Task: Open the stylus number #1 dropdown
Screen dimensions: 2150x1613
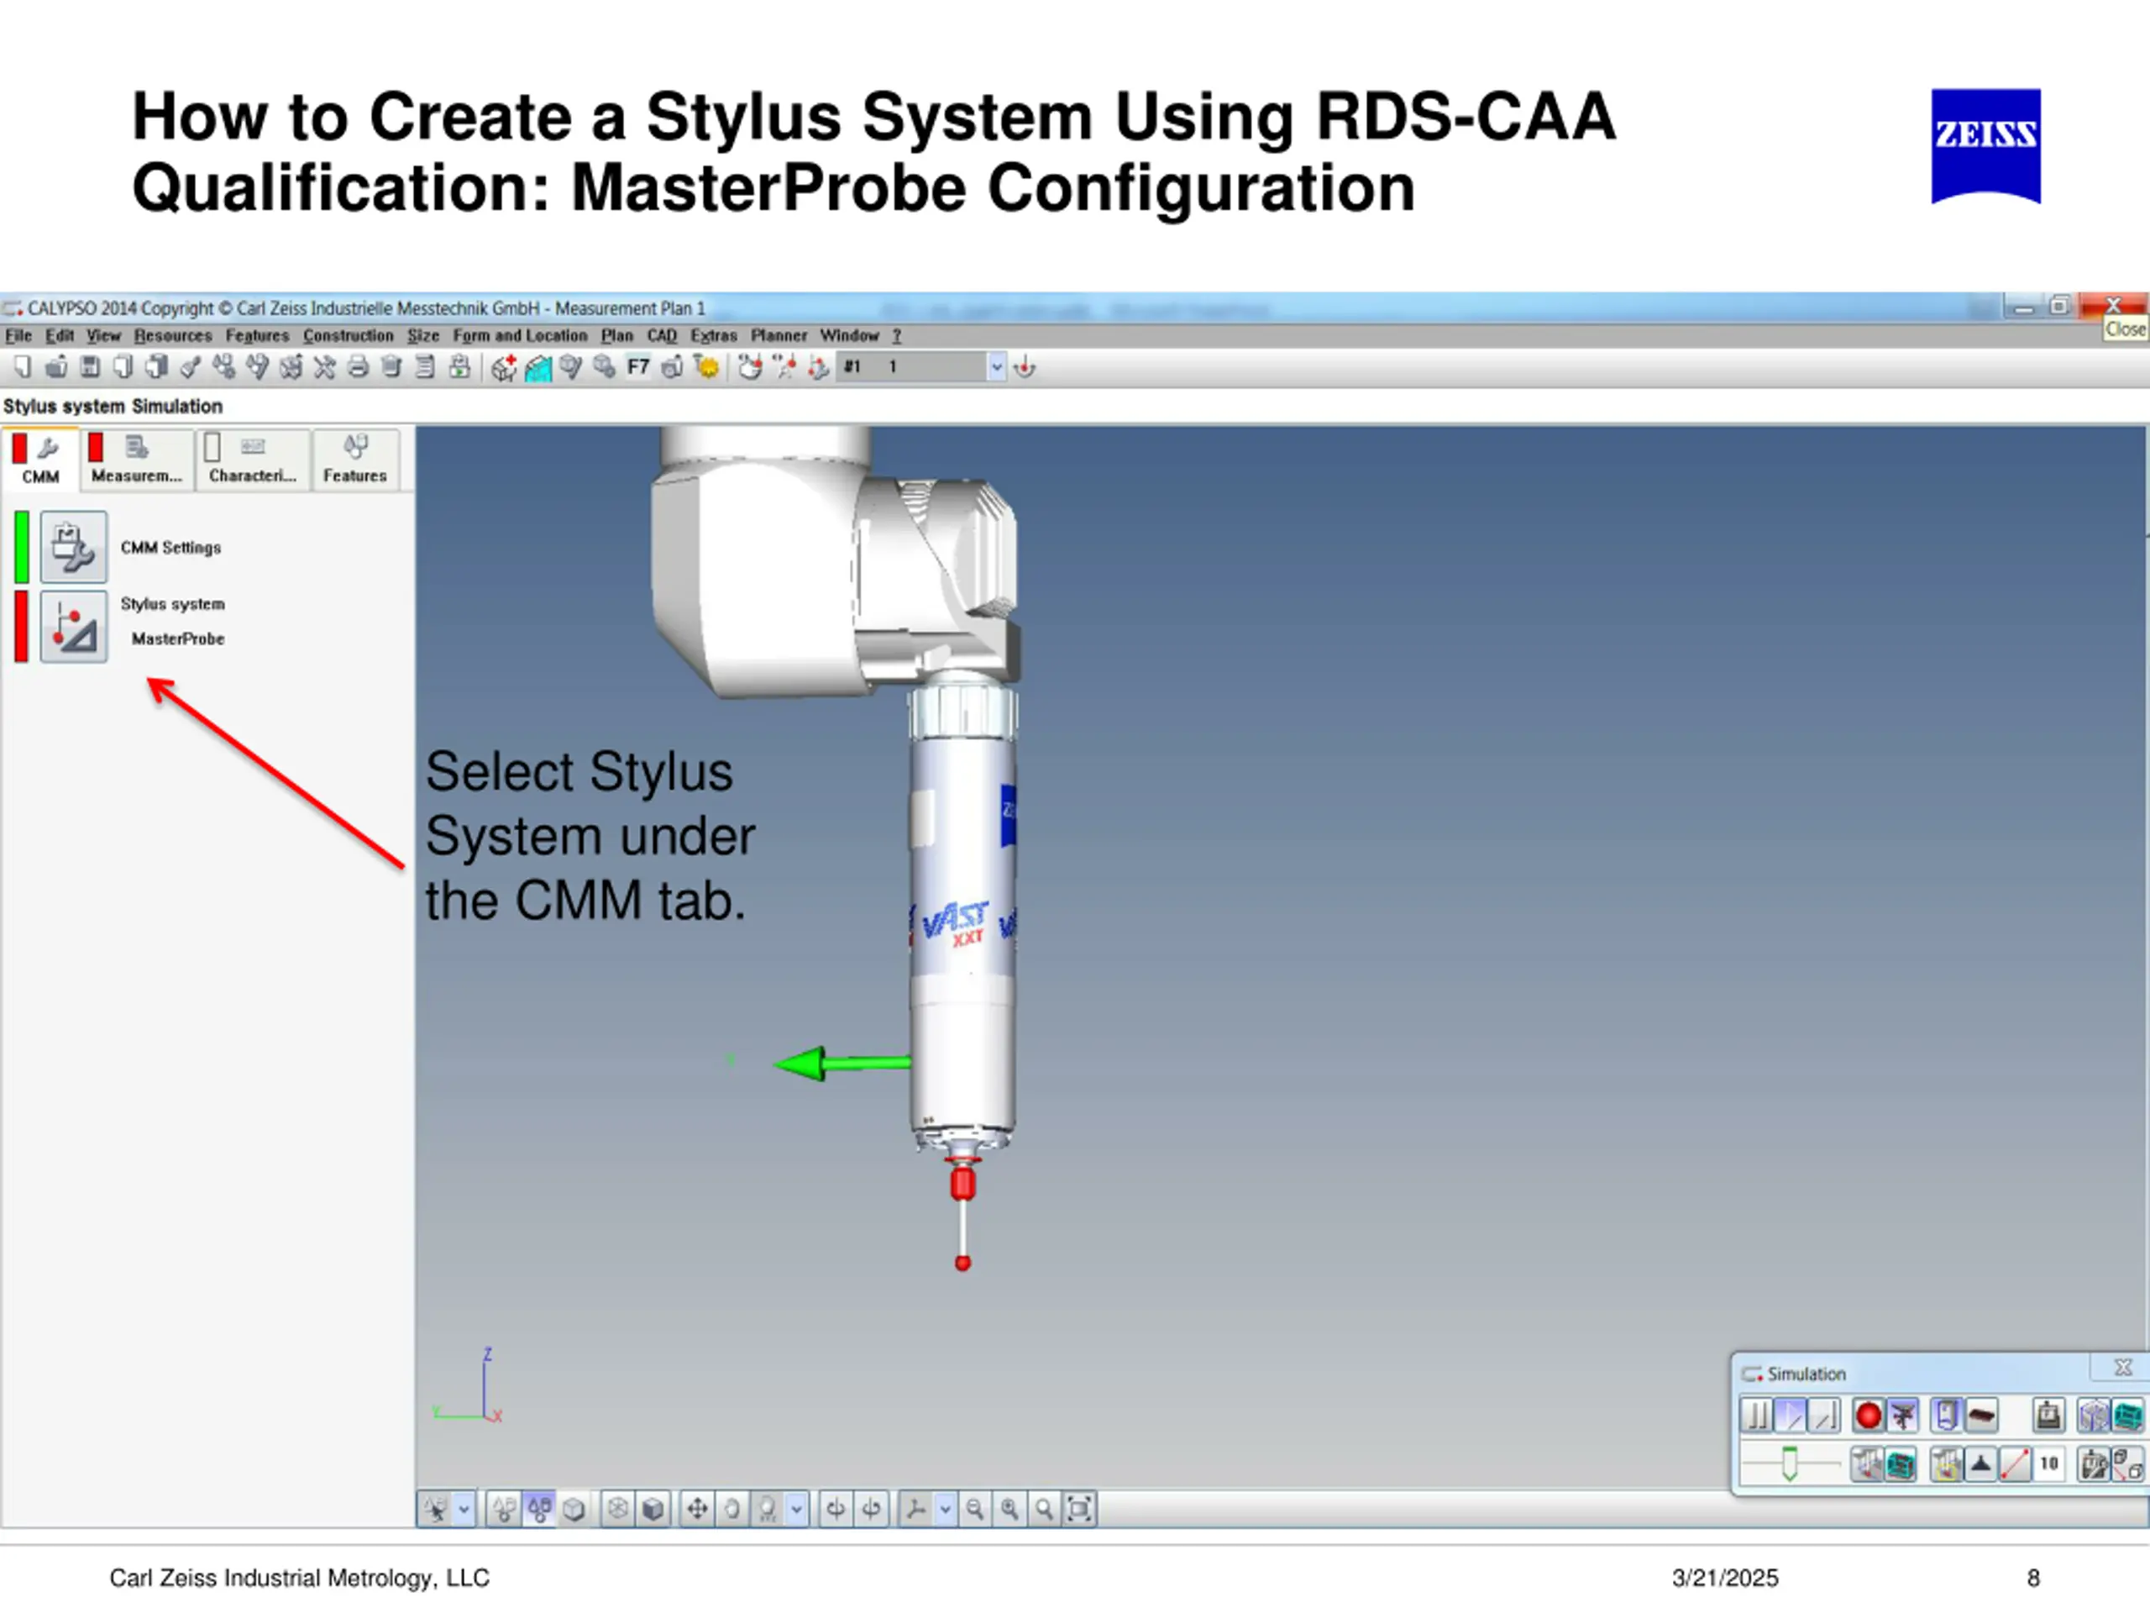Action: click(x=996, y=367)
